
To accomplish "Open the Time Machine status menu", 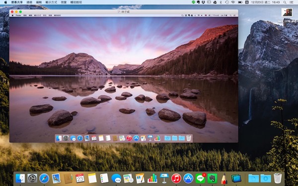I will coord(227,2).
